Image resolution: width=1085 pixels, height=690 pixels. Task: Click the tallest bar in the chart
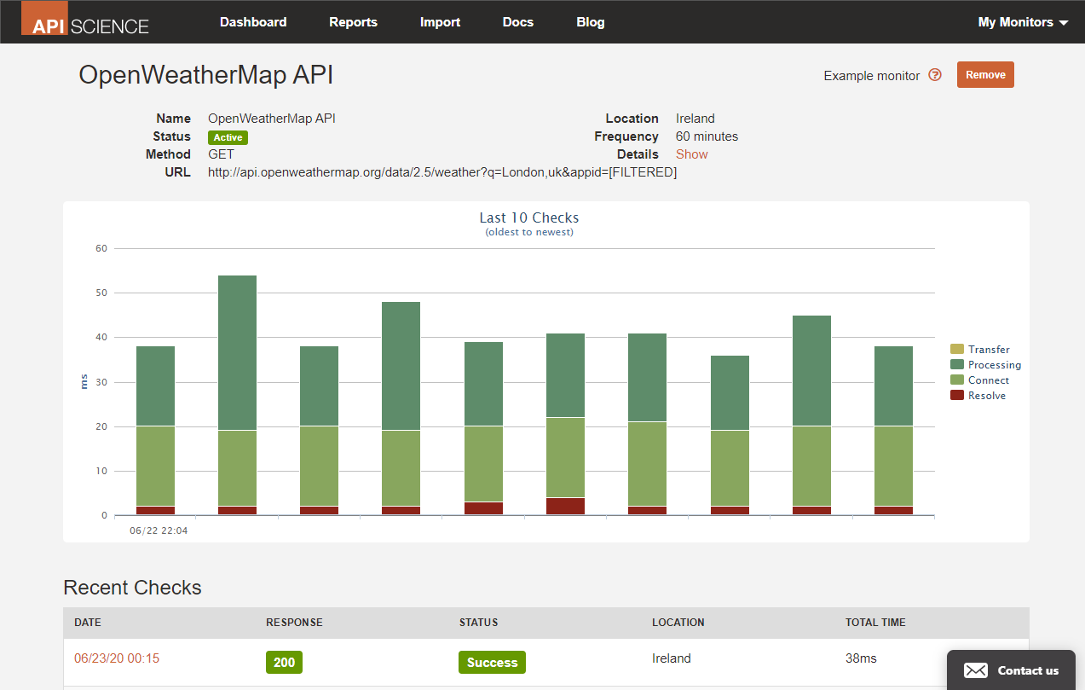tap(237, 358)
